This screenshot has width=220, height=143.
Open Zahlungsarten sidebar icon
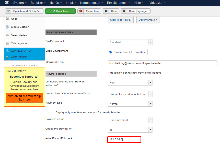(x=7, y=44)
